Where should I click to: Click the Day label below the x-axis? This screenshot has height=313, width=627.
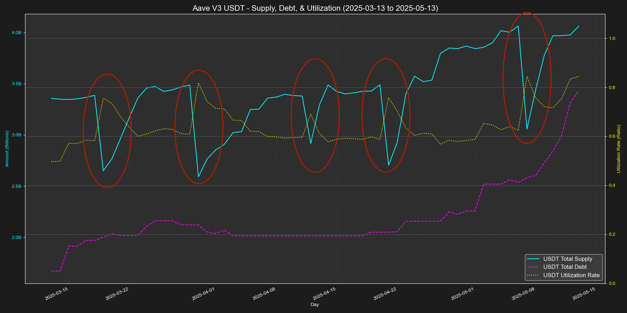pos(315,305)
